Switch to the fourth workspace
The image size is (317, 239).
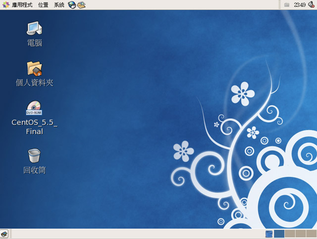click(x=312, y=234)
